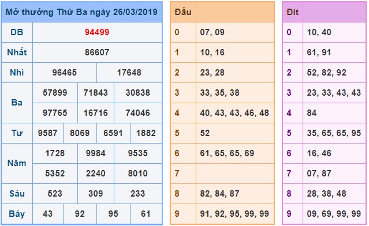Select the Tư prize label

[17, 133]
